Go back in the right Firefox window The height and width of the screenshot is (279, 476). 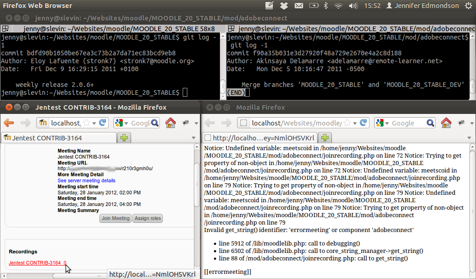pos(210,123)
